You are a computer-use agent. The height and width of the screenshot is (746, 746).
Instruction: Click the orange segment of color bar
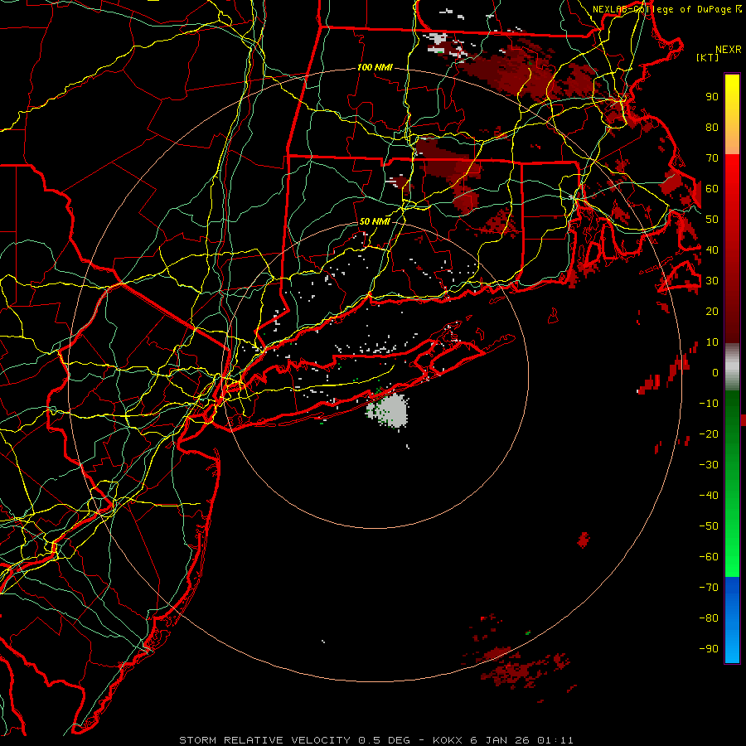[x=732, y=142]
